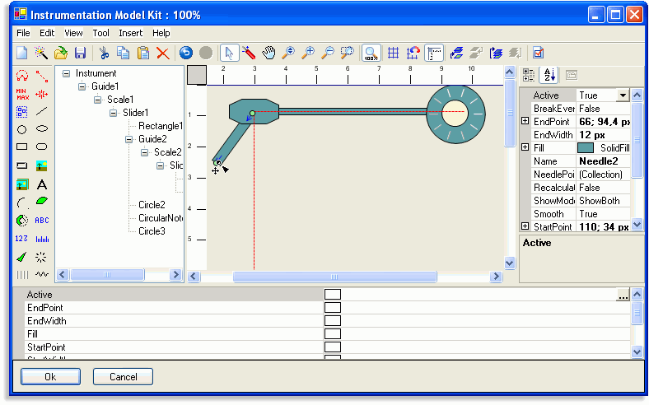Select the red linear guide tool
The width and height of the screenshot is (649, 405).
pos(42,76)
